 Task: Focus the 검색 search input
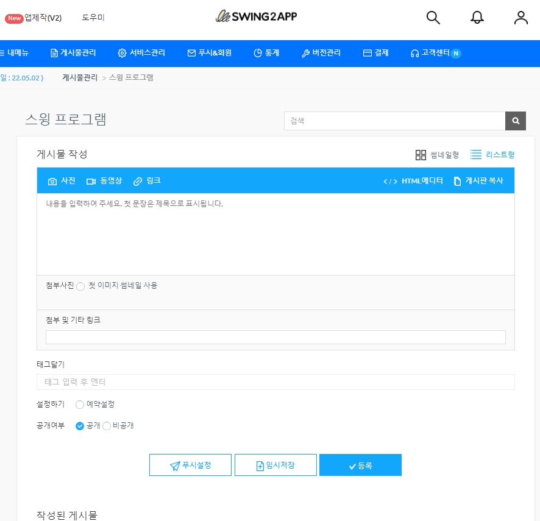(x=395, y=121)
